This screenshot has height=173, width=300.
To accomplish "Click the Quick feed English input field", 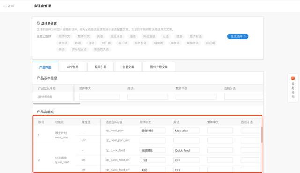I will point(186,150).
